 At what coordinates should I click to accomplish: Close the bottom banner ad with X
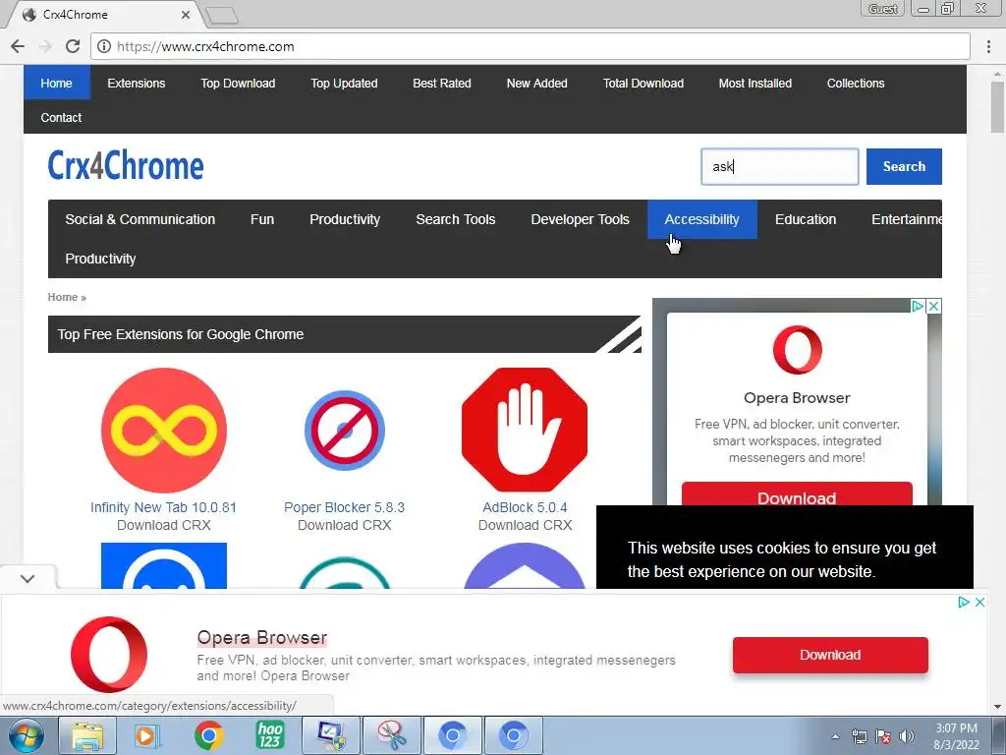point(979,603)
